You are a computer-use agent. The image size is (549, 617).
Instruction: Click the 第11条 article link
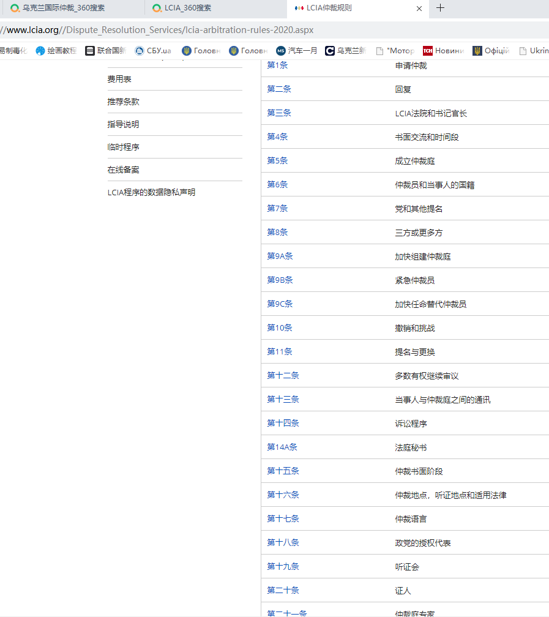tap(280, 351)
